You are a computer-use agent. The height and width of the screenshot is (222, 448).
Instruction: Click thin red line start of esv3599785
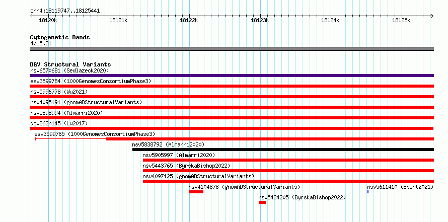coord(35,139)
